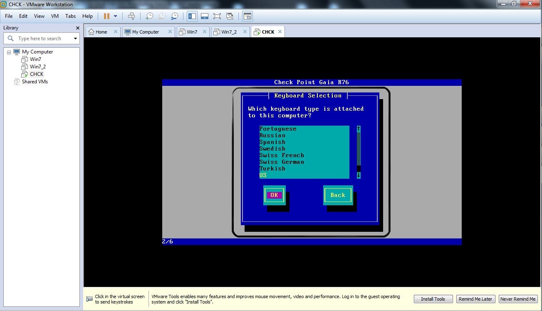542x311 pixels.
Task: Select Portuguese keyboard type
Action: [304, 129]
